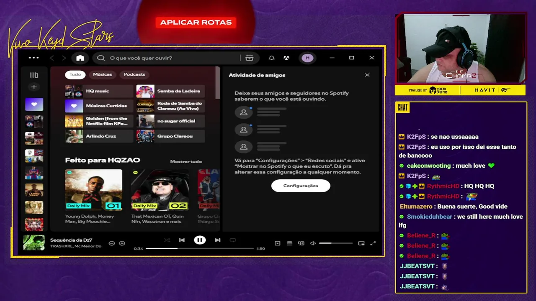This screenshot has width=536, height=301.
Task: Open the Home page icon
Action: 80,58
